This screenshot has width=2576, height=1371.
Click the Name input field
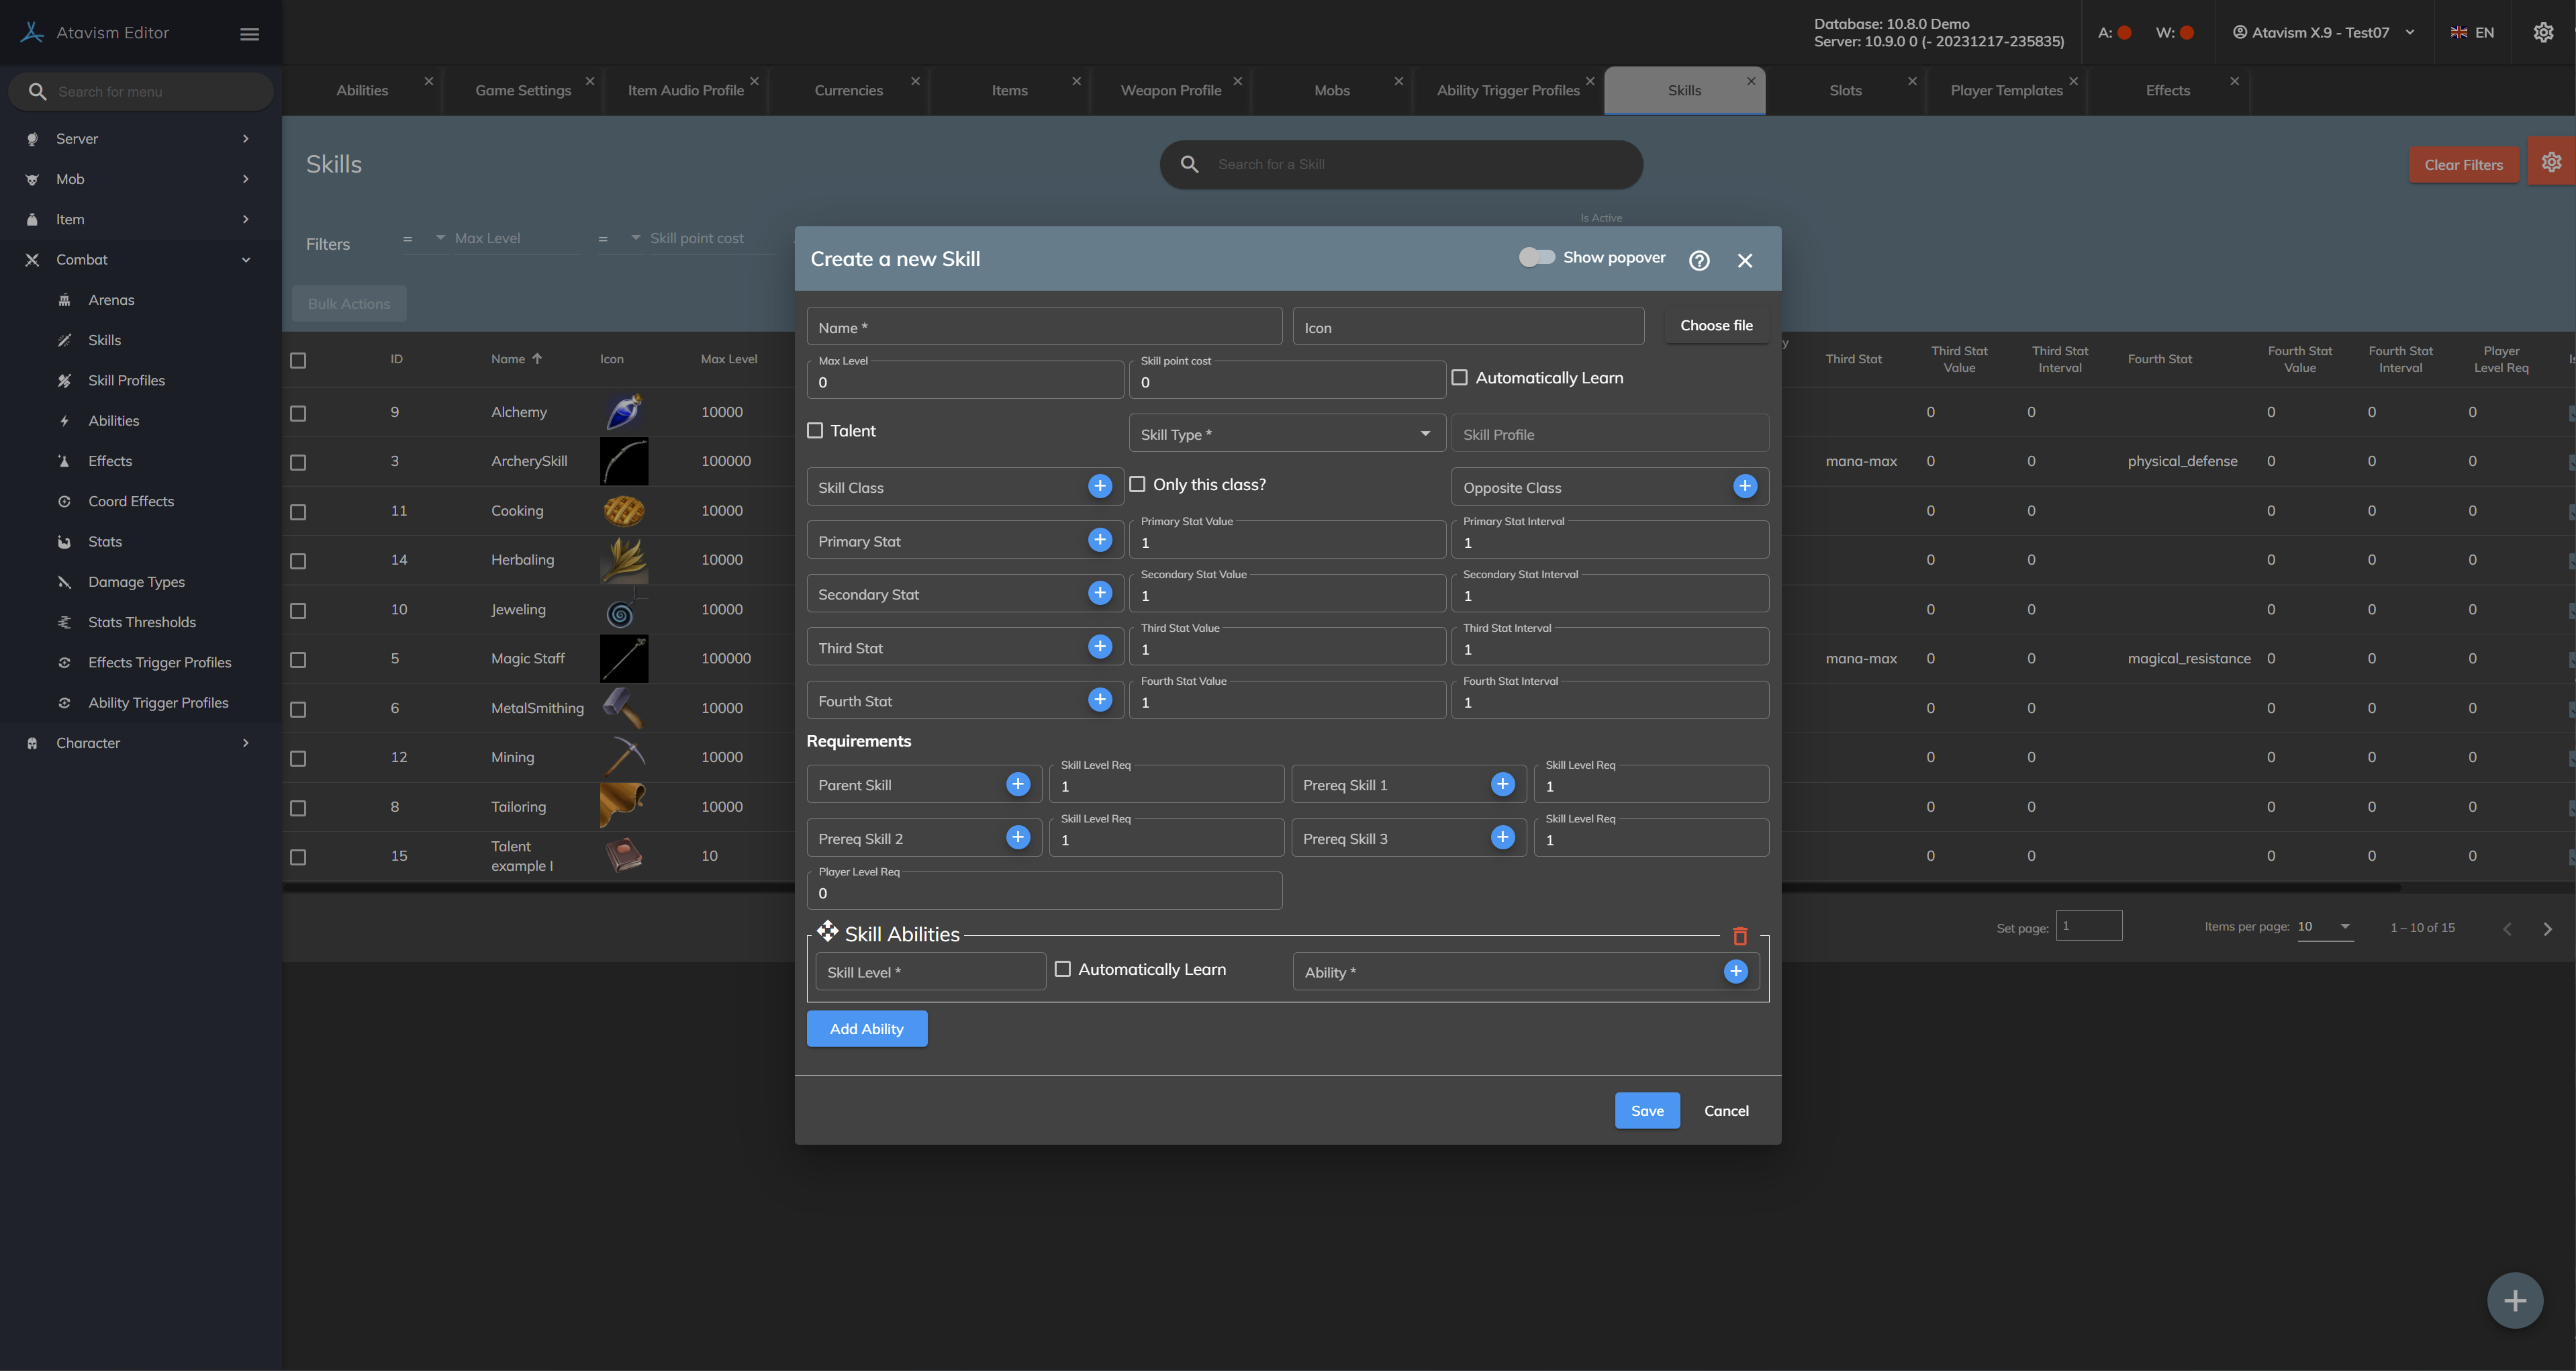(1043, 327)
